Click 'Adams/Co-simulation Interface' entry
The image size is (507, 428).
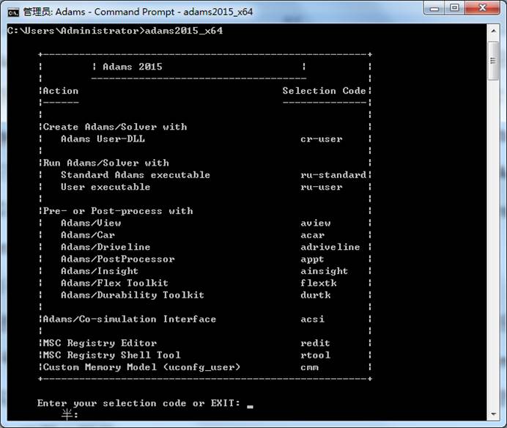130,320
